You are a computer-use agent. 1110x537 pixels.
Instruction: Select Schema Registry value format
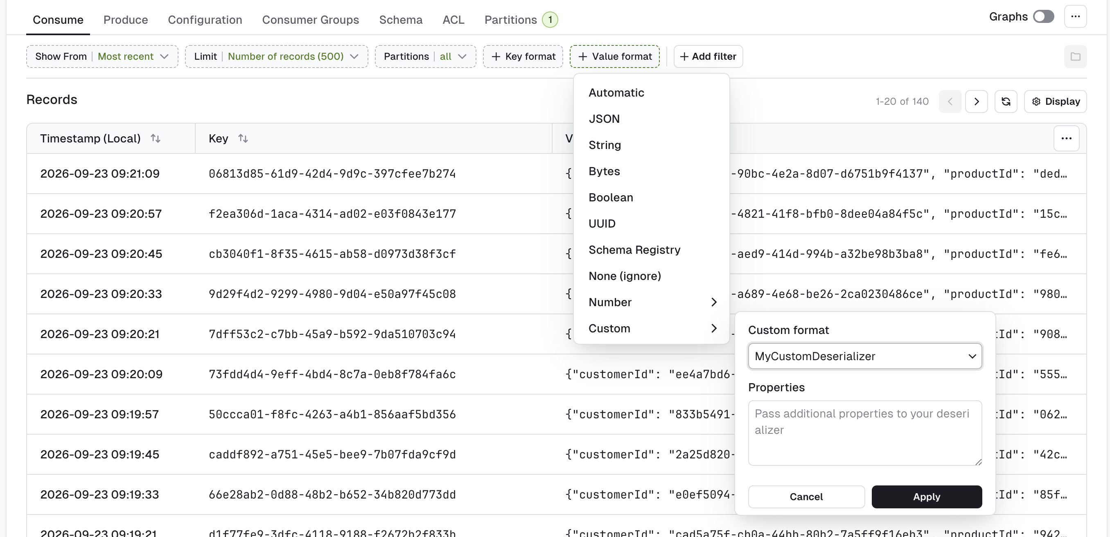(651, 250)
